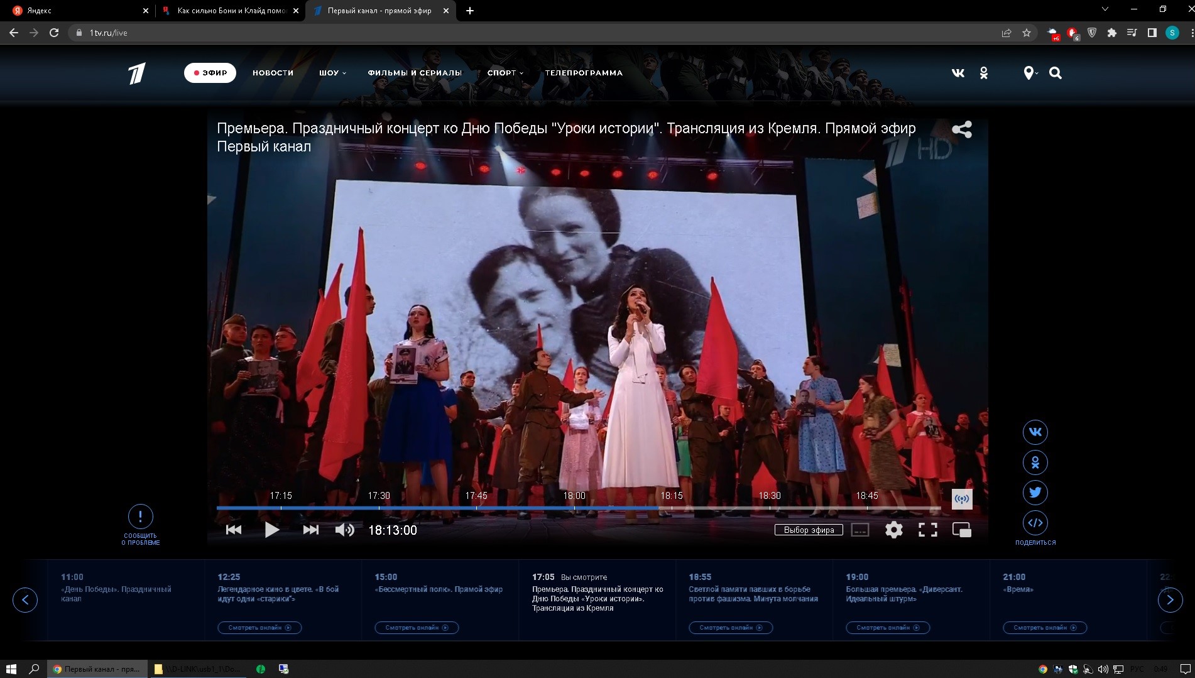
Task: Open the site search magnifier icon
Action: (1056, 73)
